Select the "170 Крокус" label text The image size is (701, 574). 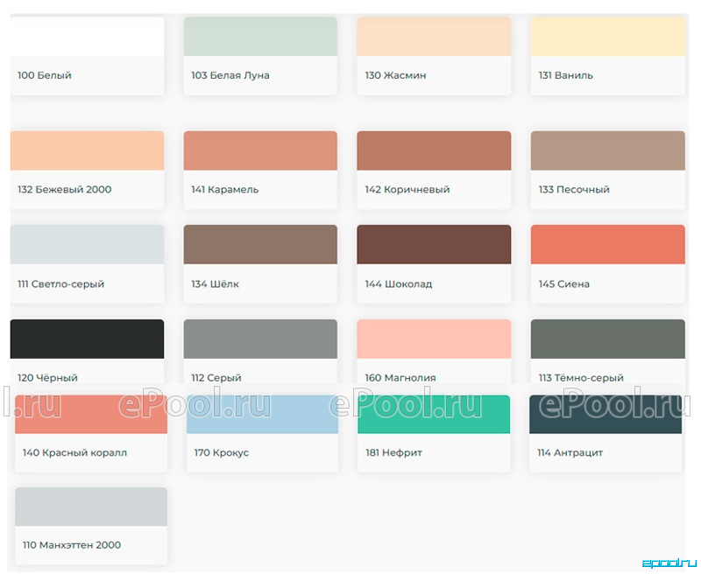222,452
